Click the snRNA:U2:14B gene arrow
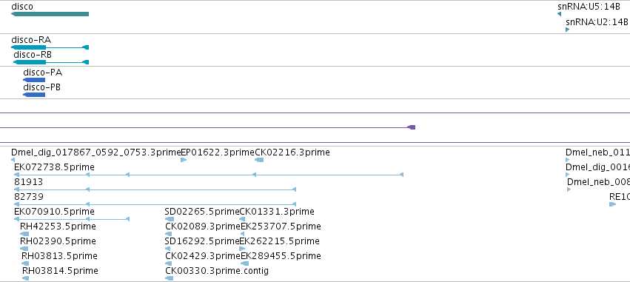This screenshot has height=282, width=630. click(567, 30)
